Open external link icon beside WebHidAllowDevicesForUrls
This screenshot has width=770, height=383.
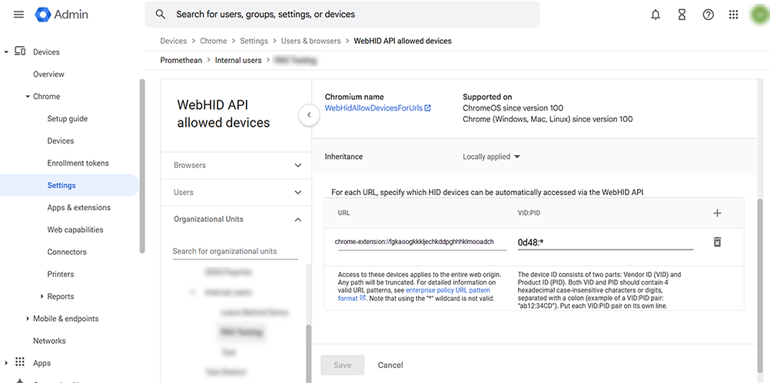[x=428, y=108]
